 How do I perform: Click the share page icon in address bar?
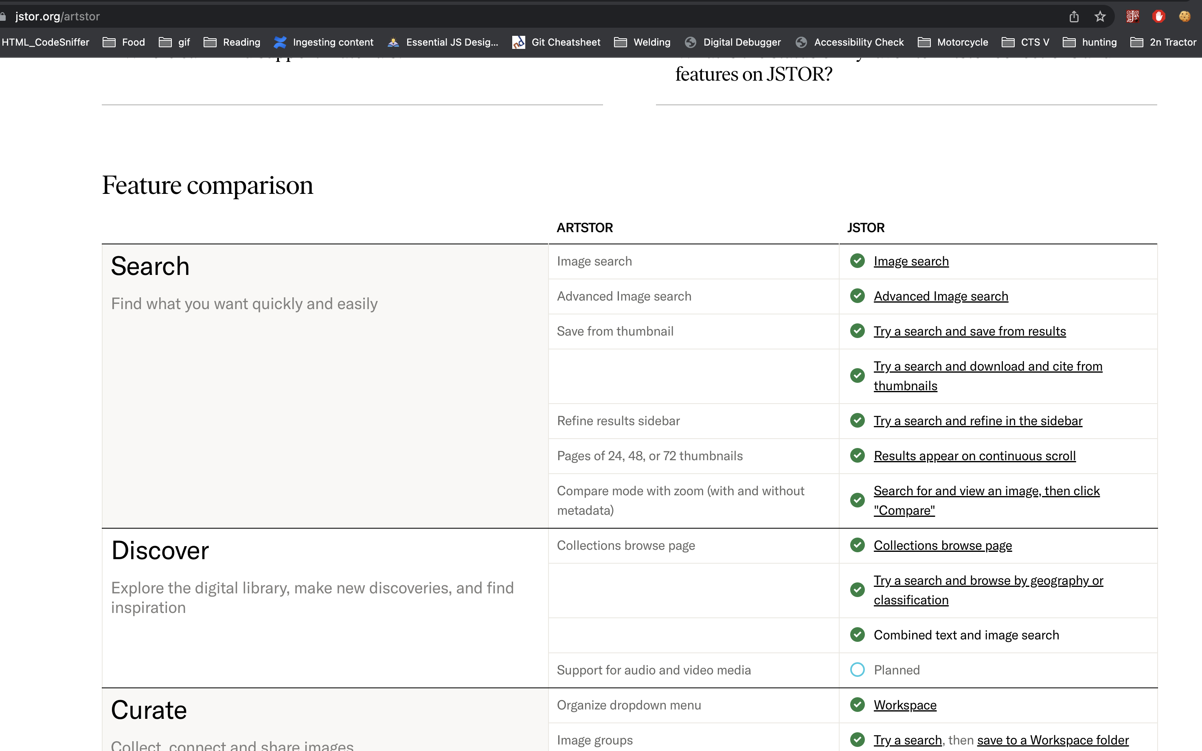(x=1074, y=16)
